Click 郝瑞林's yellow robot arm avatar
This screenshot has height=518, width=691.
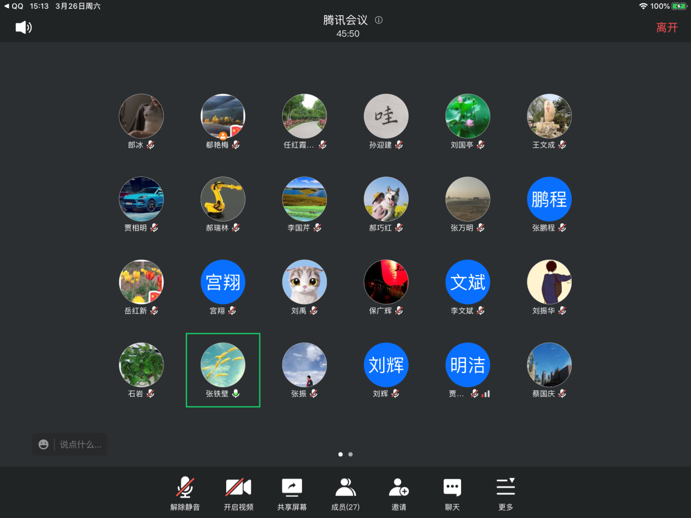coord(223,199)
